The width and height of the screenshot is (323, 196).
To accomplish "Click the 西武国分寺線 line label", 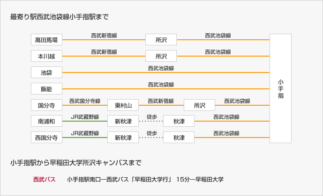I will coord(85,101).
